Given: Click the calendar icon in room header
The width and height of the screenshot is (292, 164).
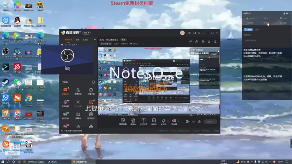Looking at the screenshot, I should pos(203,42).
